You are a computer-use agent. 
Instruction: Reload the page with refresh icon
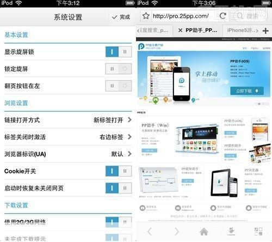[x=222, y=16]
